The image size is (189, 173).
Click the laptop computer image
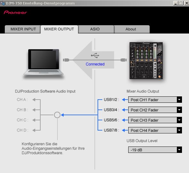(43, 62)
